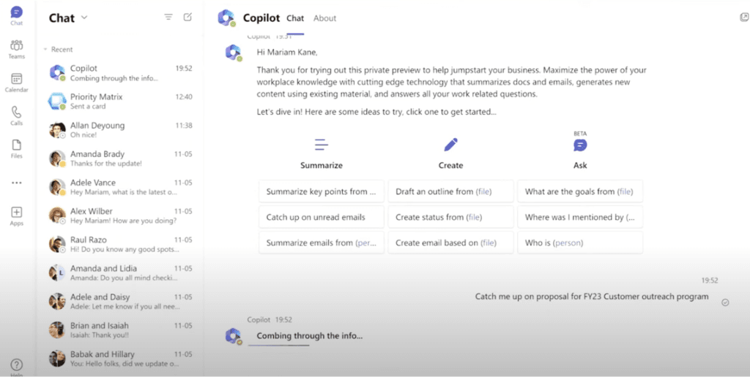The width and height of the screenshot is (750, 377).
Task: Click Allan Deyoung's profile picture
Action: (x=57, y=130)
